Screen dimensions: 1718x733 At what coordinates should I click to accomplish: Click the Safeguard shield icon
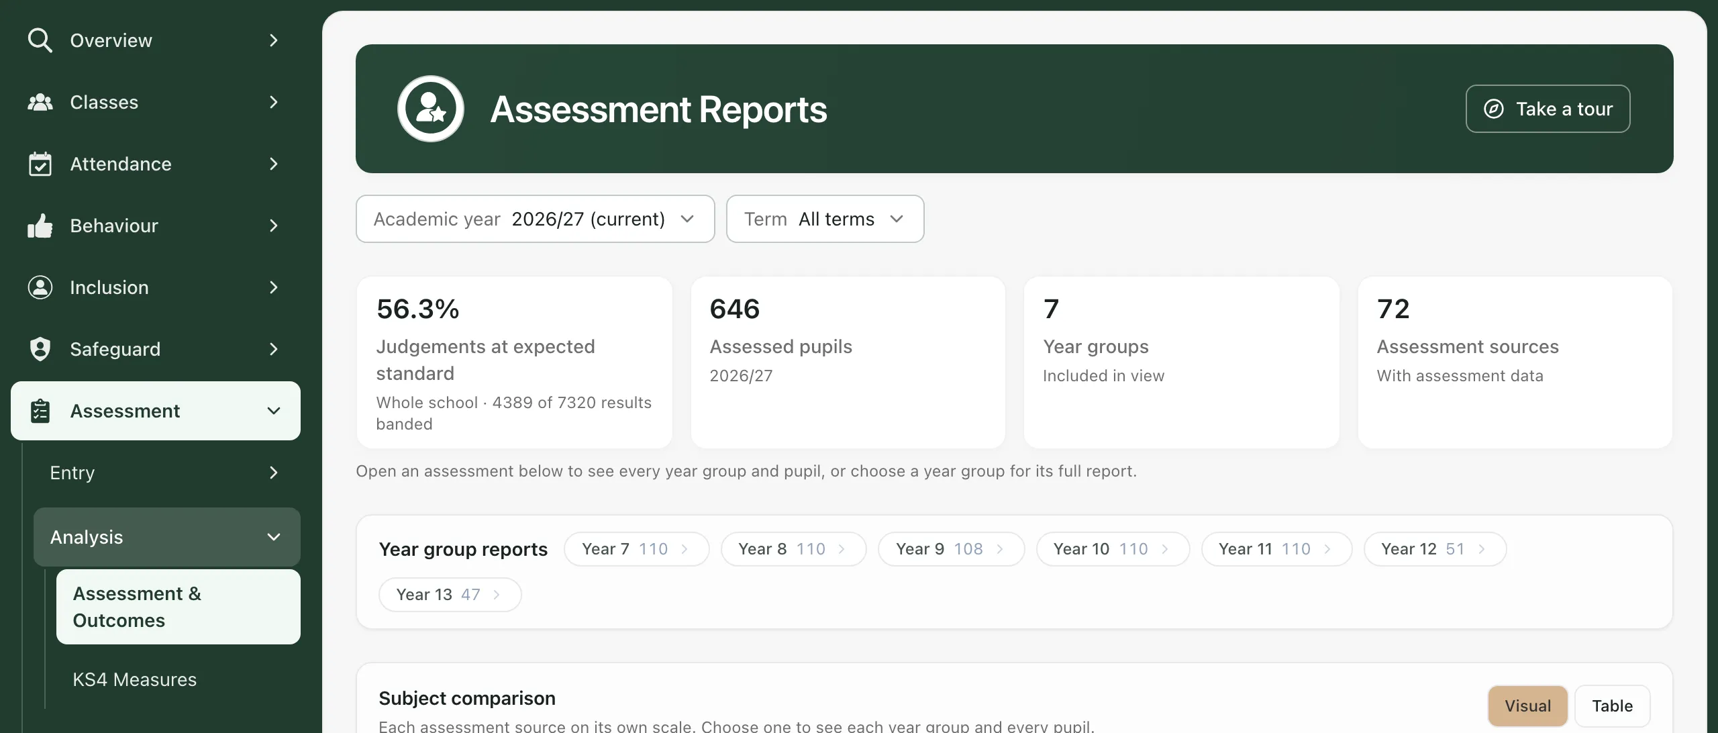(40, 349)
